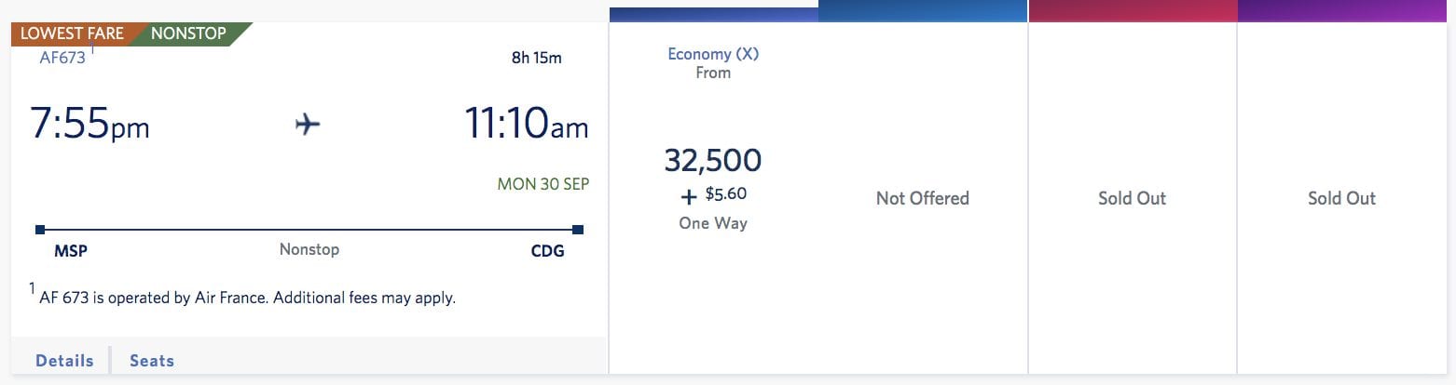
Task: Click the 7:55pm departure time
Action: click(x=89, y=124)
